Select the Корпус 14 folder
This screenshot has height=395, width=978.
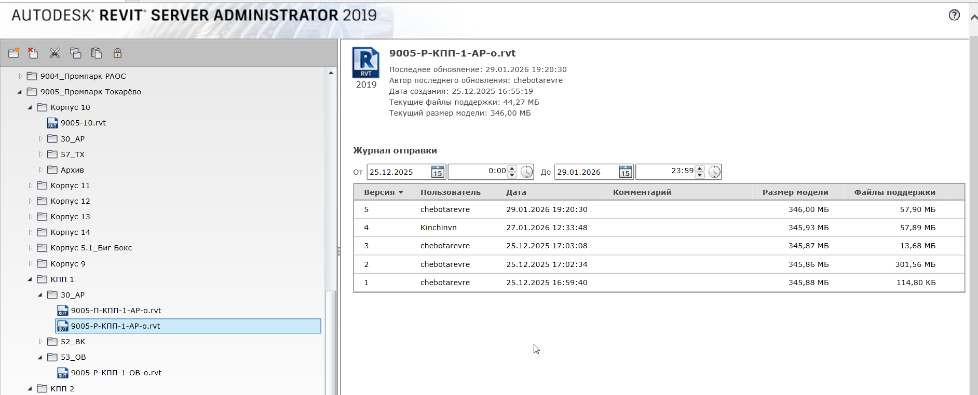(x=71, y=232)
